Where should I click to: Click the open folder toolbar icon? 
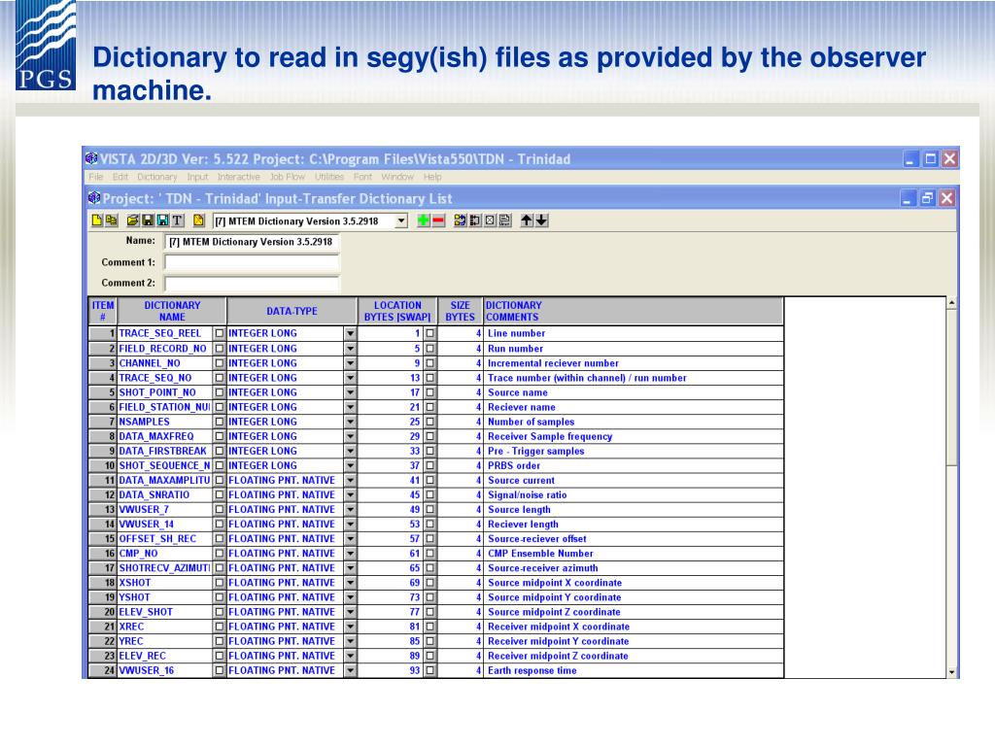132,220
